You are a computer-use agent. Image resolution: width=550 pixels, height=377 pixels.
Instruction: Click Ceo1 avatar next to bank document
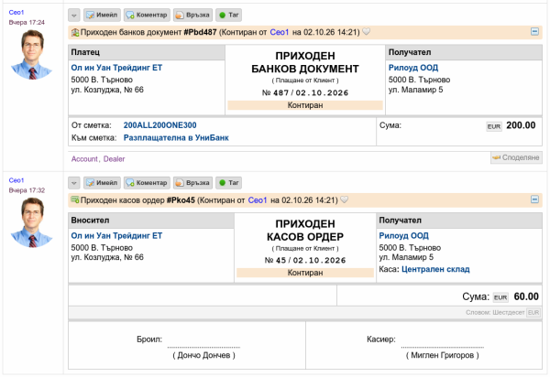pos(32,55)
